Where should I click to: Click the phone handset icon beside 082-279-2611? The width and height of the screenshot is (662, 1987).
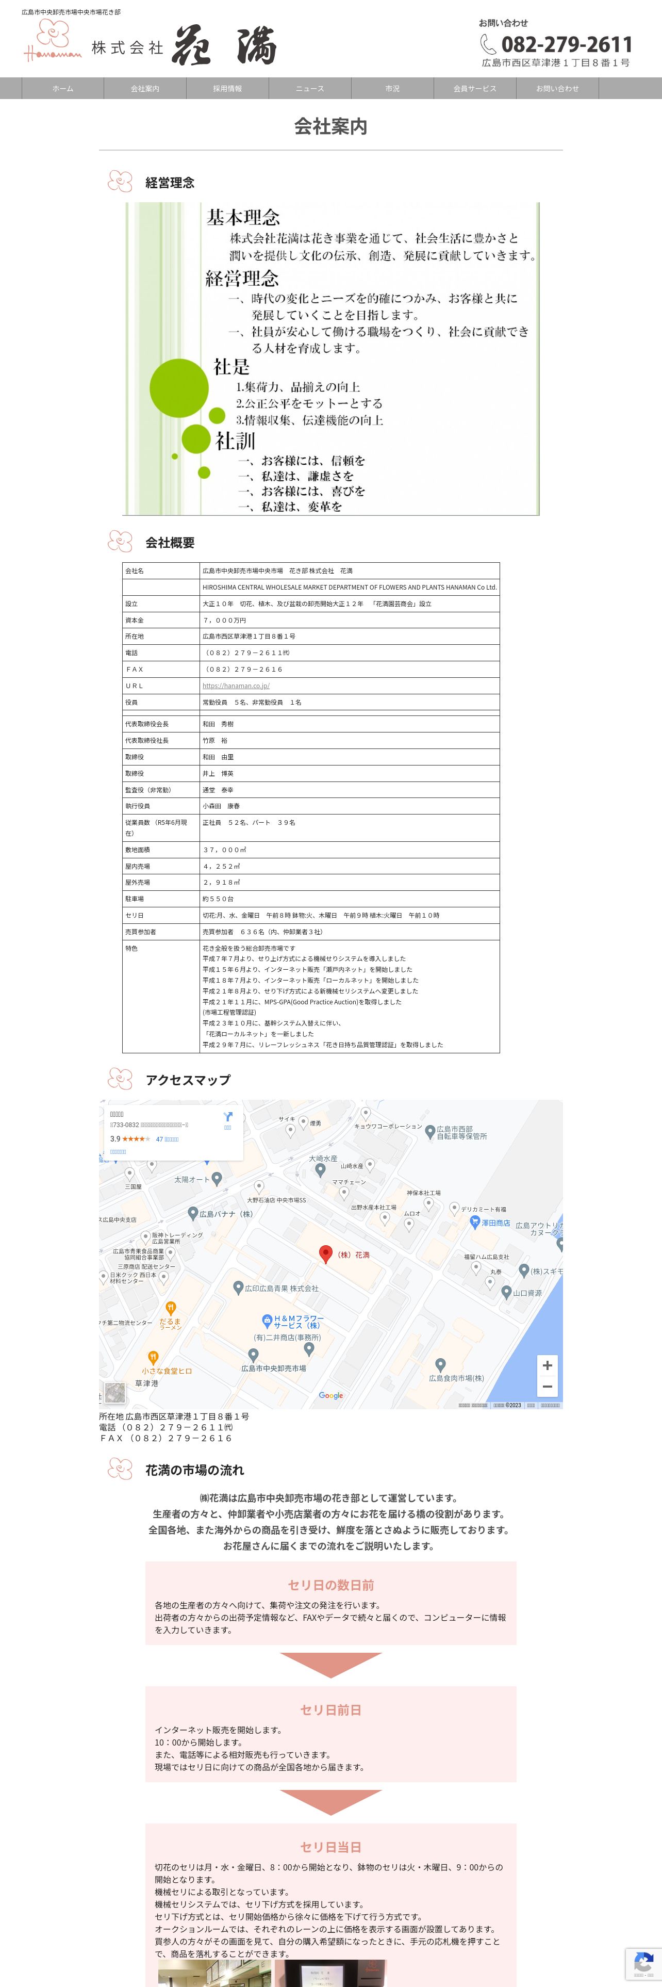(488, 44)
